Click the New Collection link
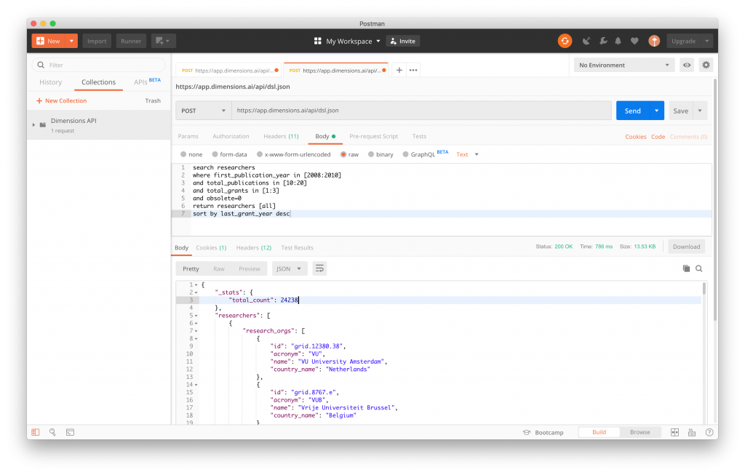745x475 pixels. coord(61,100)
